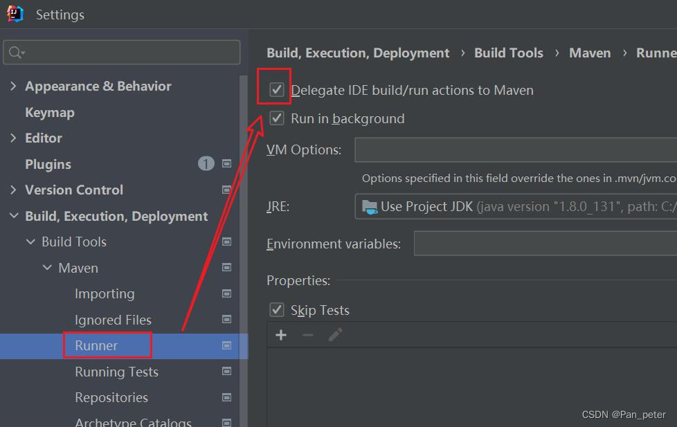Screen dimensions: 677x427
Task: Click inside the settings search field
Action: pyautogui.click(x=122, y=53)
